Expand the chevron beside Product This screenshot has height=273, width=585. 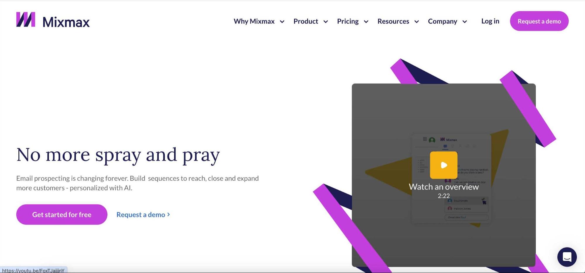click(326, 22)
